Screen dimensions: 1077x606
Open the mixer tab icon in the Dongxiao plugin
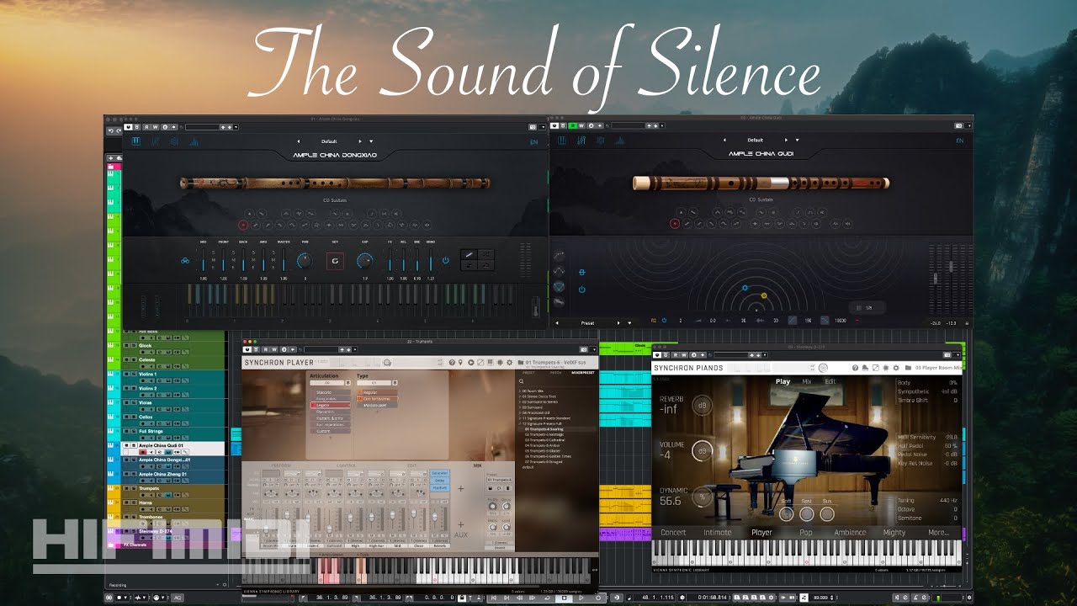[x=155, y=141]
